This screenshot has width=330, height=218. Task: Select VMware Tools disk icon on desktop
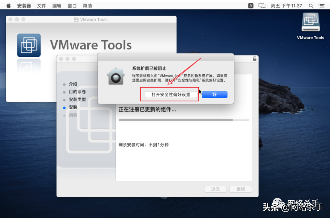point(311,22)
